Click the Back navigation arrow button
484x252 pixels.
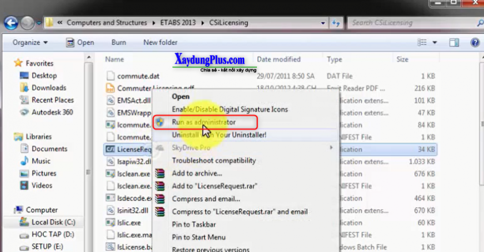(11, 23)
